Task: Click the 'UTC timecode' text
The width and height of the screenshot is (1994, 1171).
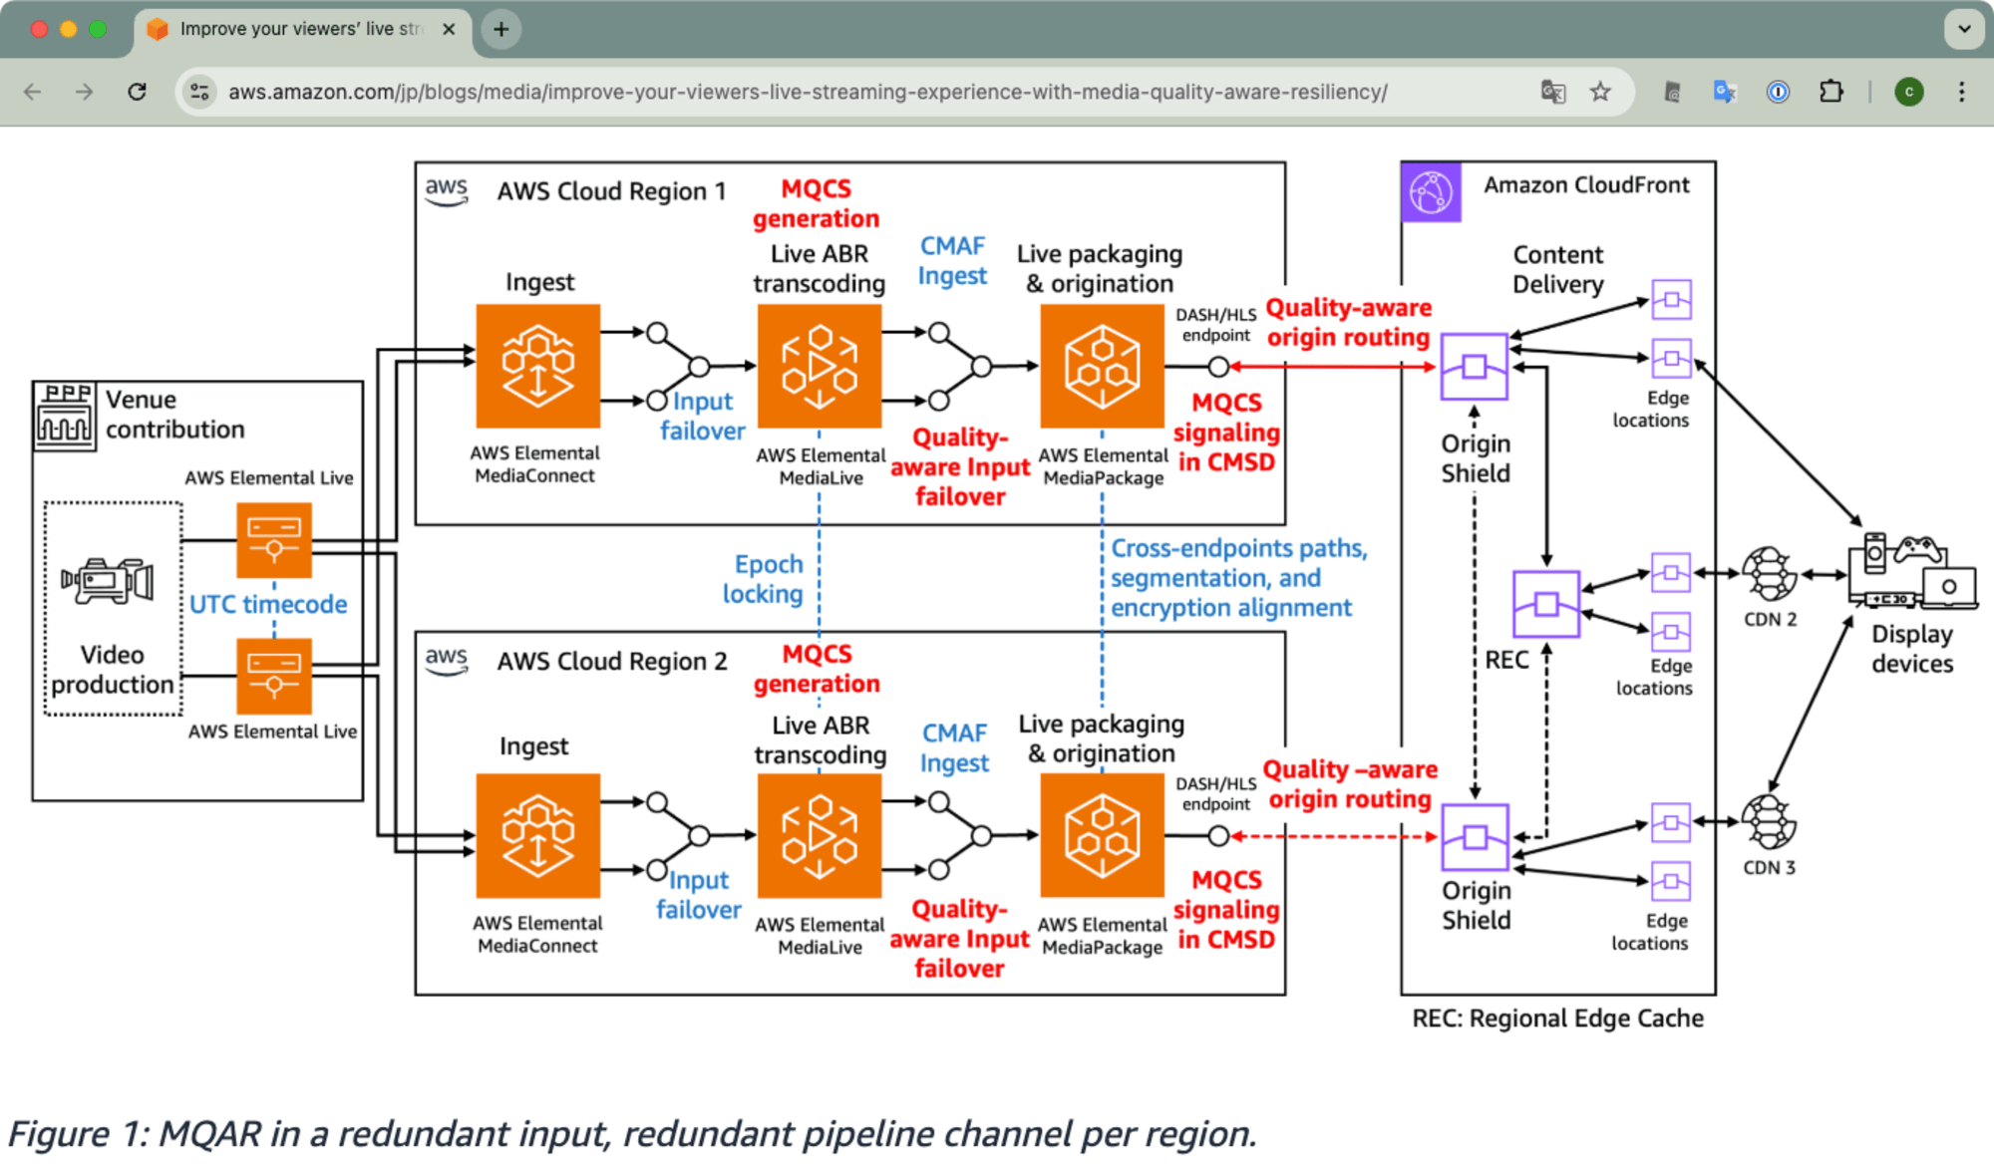Action: click(268, 604)
